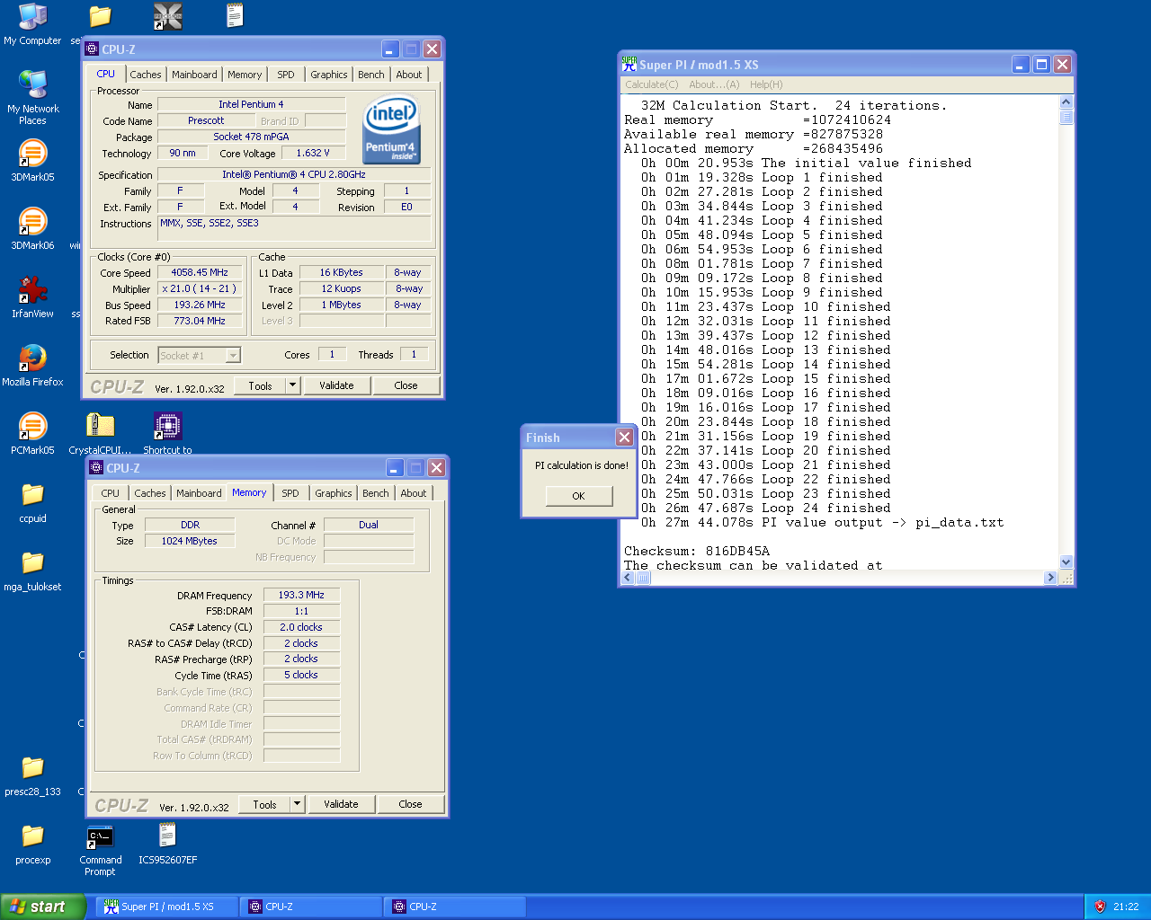Viewport: 1151px width, 920px height.
Task: Open the ICS952607EF text file icon
Action: (167, 844)
